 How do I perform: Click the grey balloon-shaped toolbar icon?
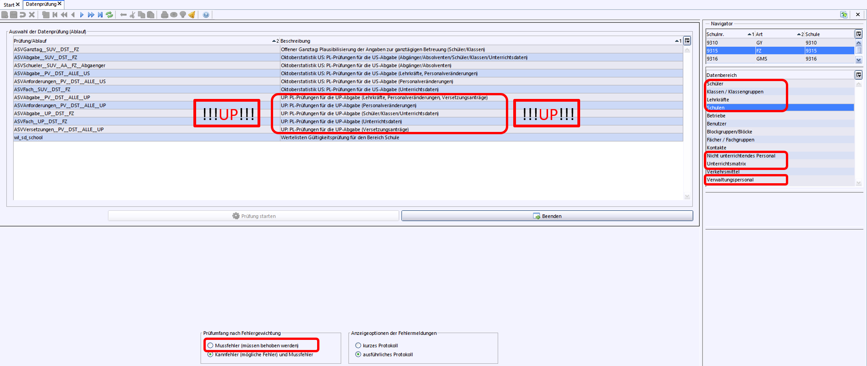coord(183,15)
